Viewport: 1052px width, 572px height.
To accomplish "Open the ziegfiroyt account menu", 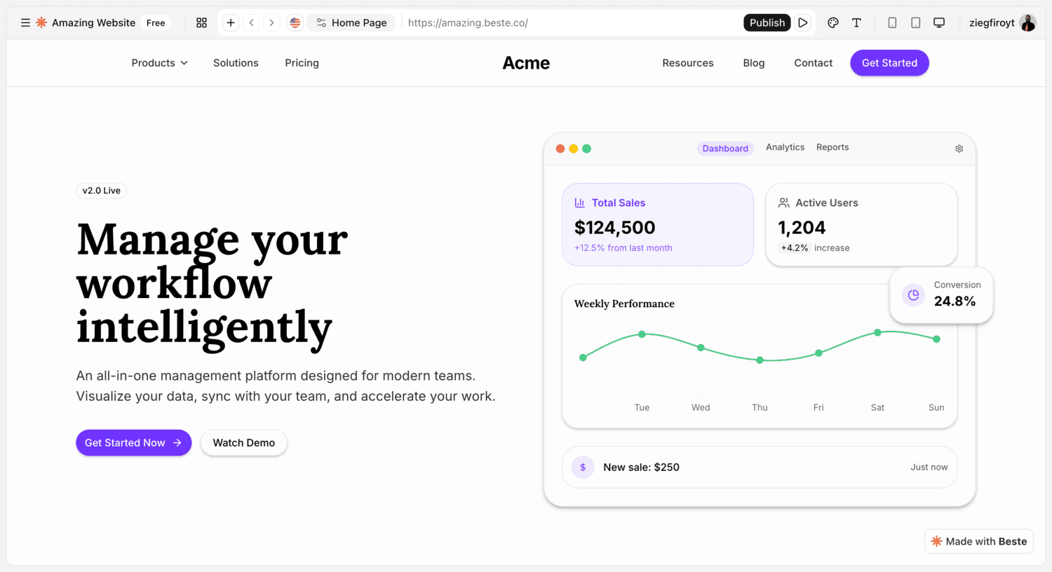I will [1002, 22].
